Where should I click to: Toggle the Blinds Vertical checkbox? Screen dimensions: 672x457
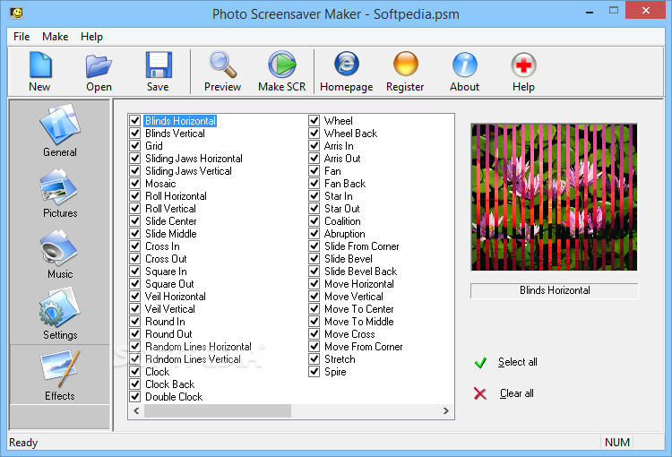pos(135,133)
